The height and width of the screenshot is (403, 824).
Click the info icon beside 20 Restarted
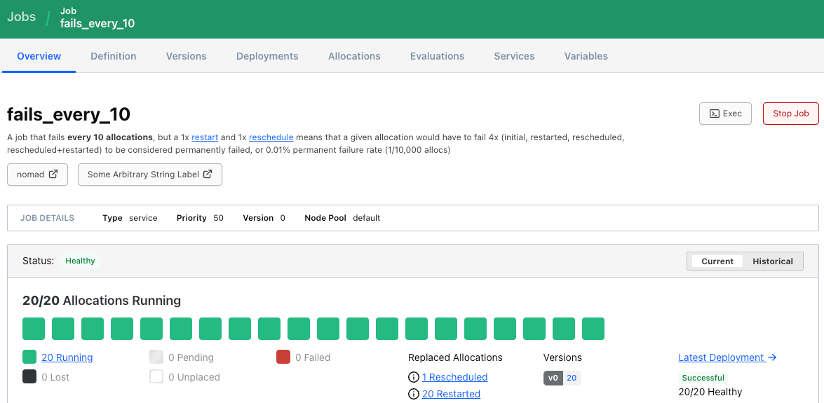(x=414, y=394)
